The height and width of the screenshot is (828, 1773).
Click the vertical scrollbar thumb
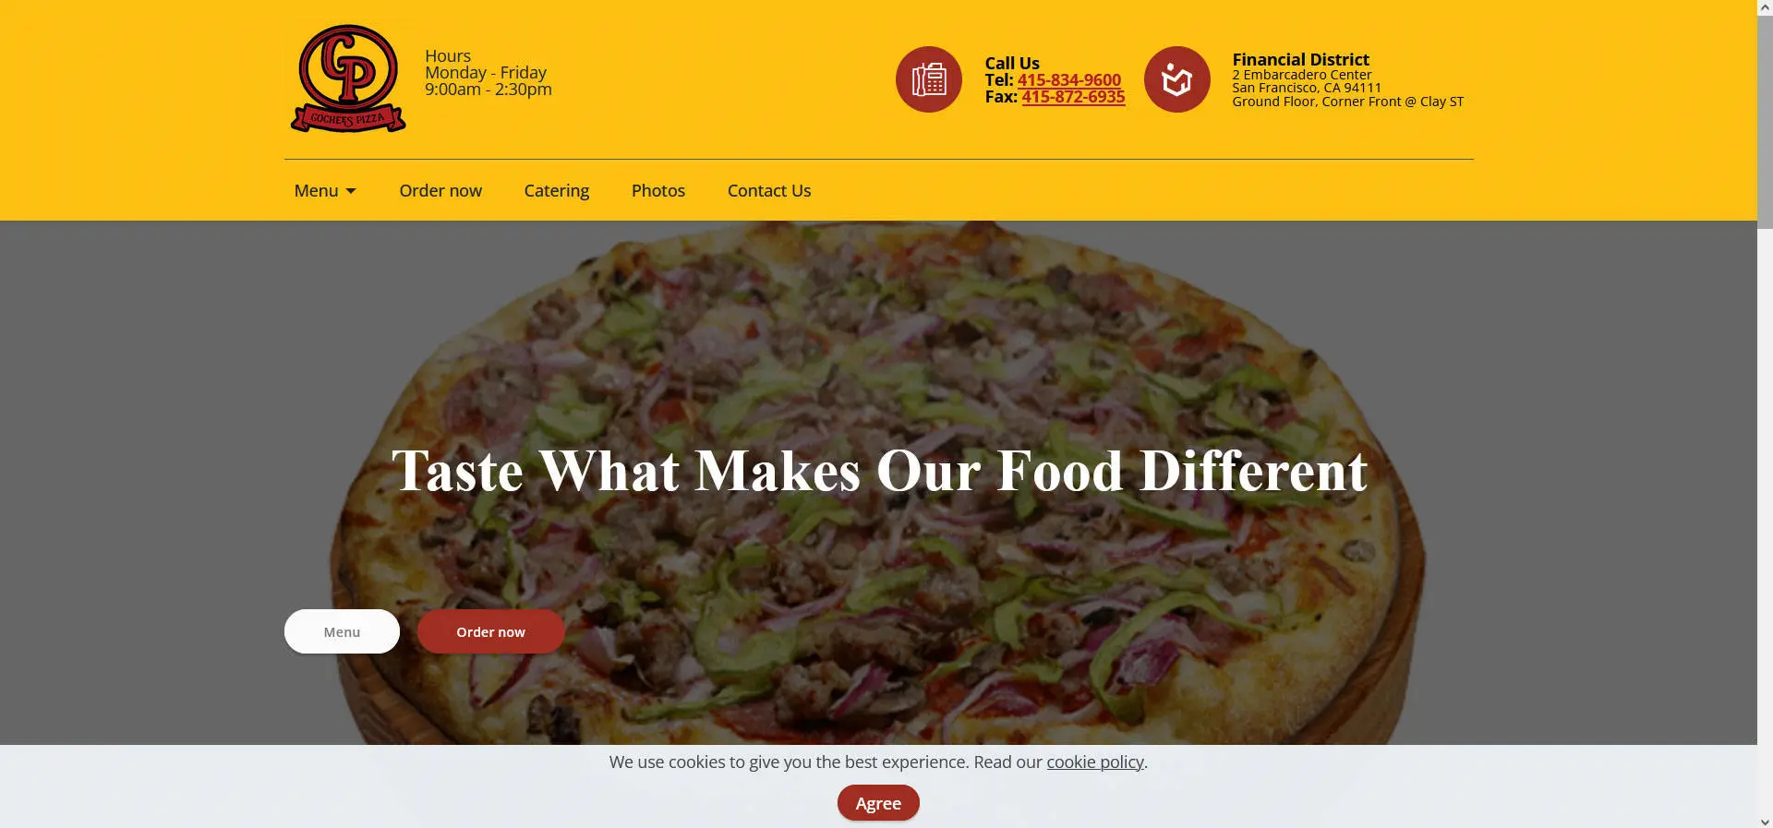(x=1765, y=122)
